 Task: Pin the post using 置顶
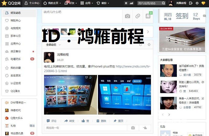pos(118,121)
